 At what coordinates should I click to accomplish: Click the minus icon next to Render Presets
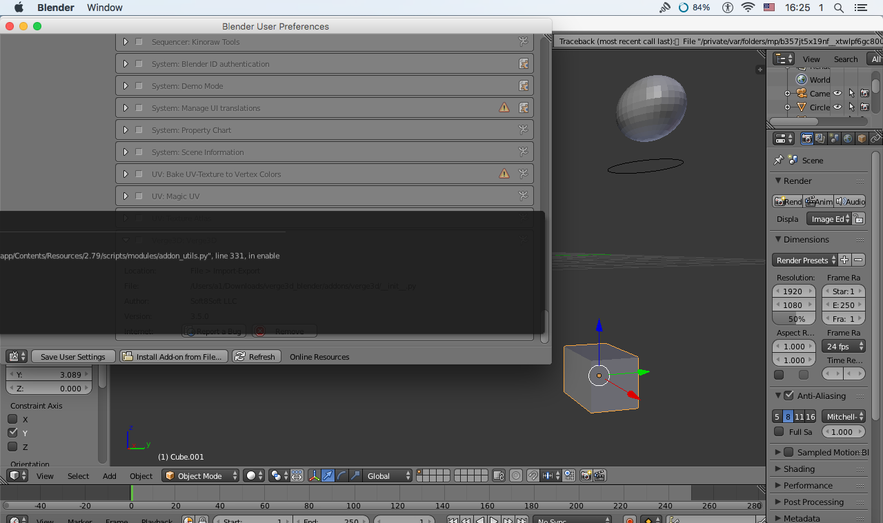858,260
